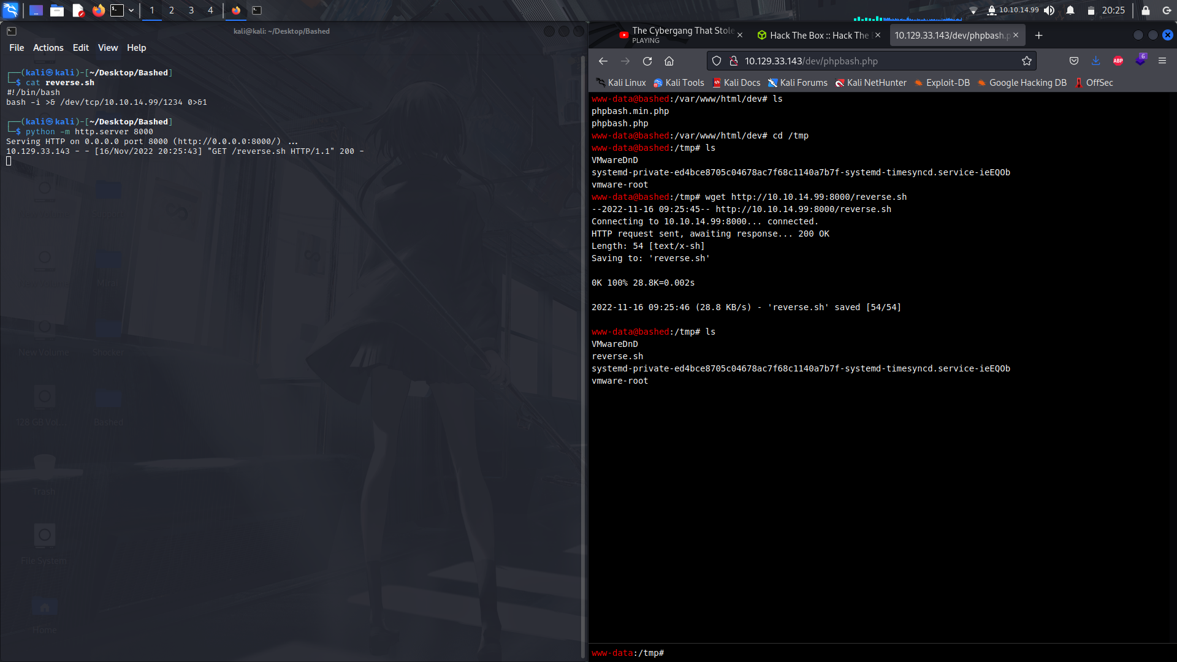Click the volume icon in system tray
This screenshot has width=1177, height=662.
[x=1049, y=10]
